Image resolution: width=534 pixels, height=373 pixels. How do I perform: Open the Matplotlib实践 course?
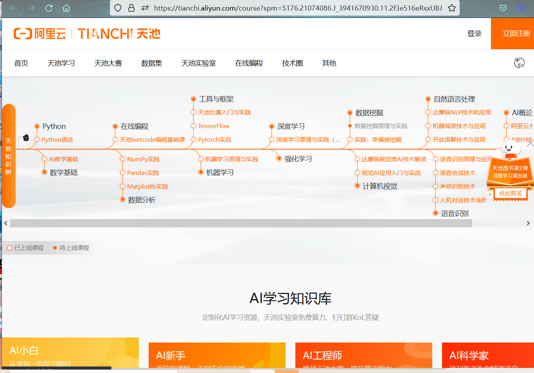tap(147, 187)
